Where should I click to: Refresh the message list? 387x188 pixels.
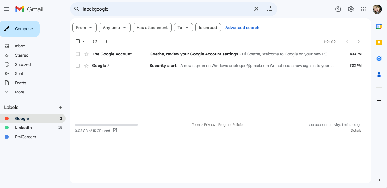pos(95,41)
